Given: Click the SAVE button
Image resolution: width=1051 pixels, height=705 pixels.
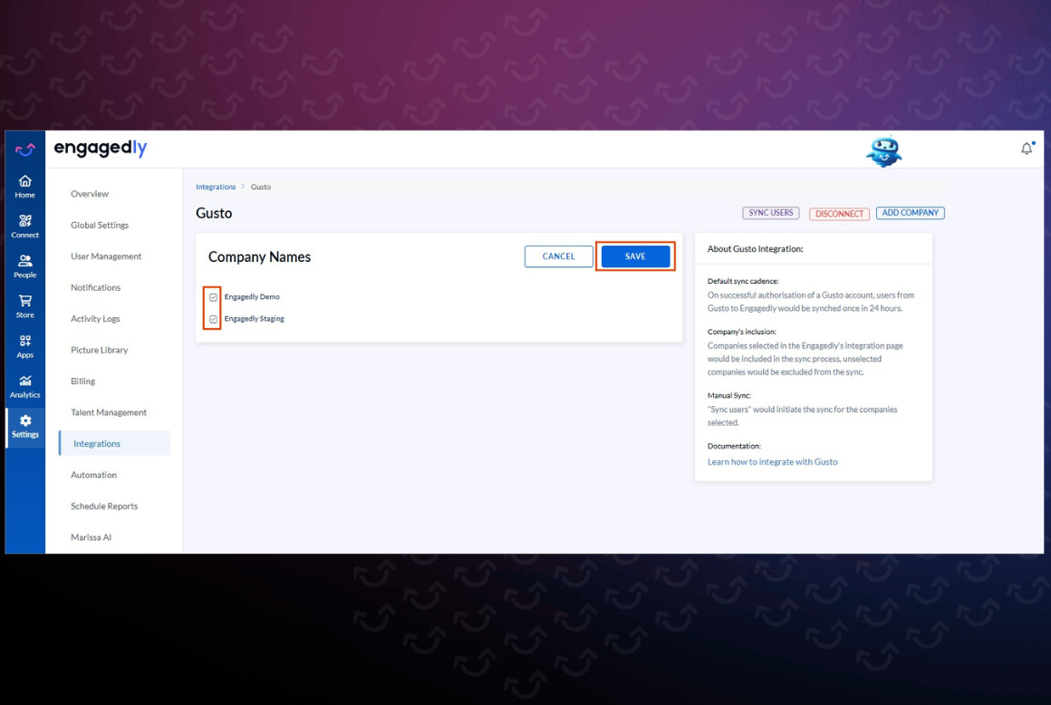Looking at the screenshot, I should [x=635, y=256].
